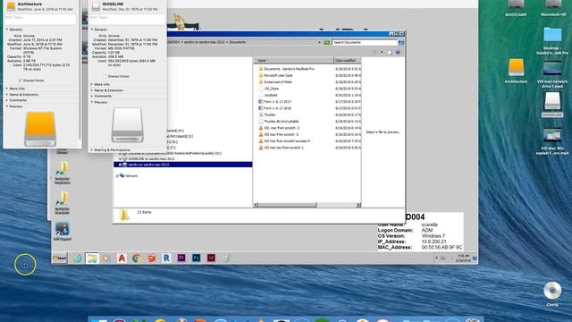Expand Name & Extension in GHISELINE info
This screenshot has height=322, width=572.
point(92,90)
